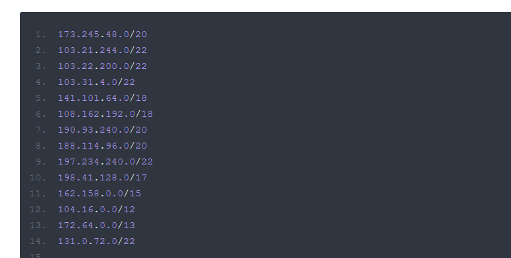Click line number 10 in the gutter
This screenshot has height=258, width=511.
[x=38, y=178]
